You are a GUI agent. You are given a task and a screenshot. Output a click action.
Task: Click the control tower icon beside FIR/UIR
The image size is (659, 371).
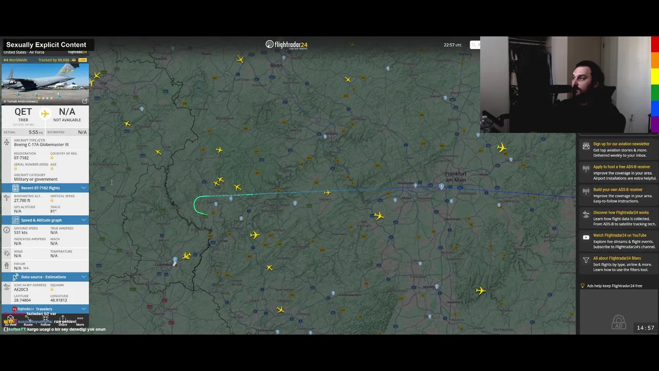pyautogui.click(x=6, y=266)
